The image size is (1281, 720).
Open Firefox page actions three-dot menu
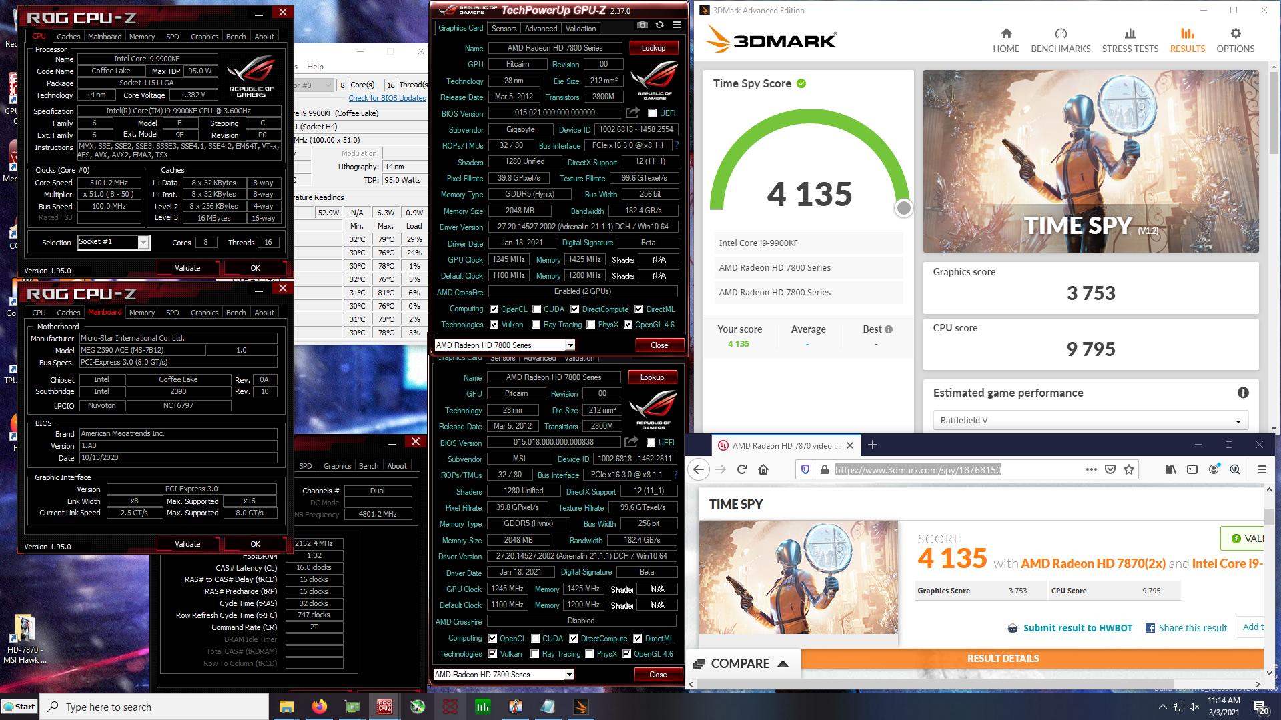[x=1091, y=469]
